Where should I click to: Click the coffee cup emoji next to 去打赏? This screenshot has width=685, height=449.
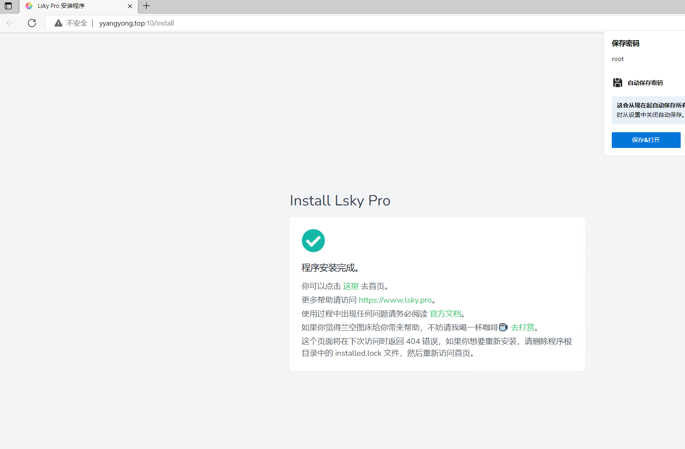tap(504, 327)
